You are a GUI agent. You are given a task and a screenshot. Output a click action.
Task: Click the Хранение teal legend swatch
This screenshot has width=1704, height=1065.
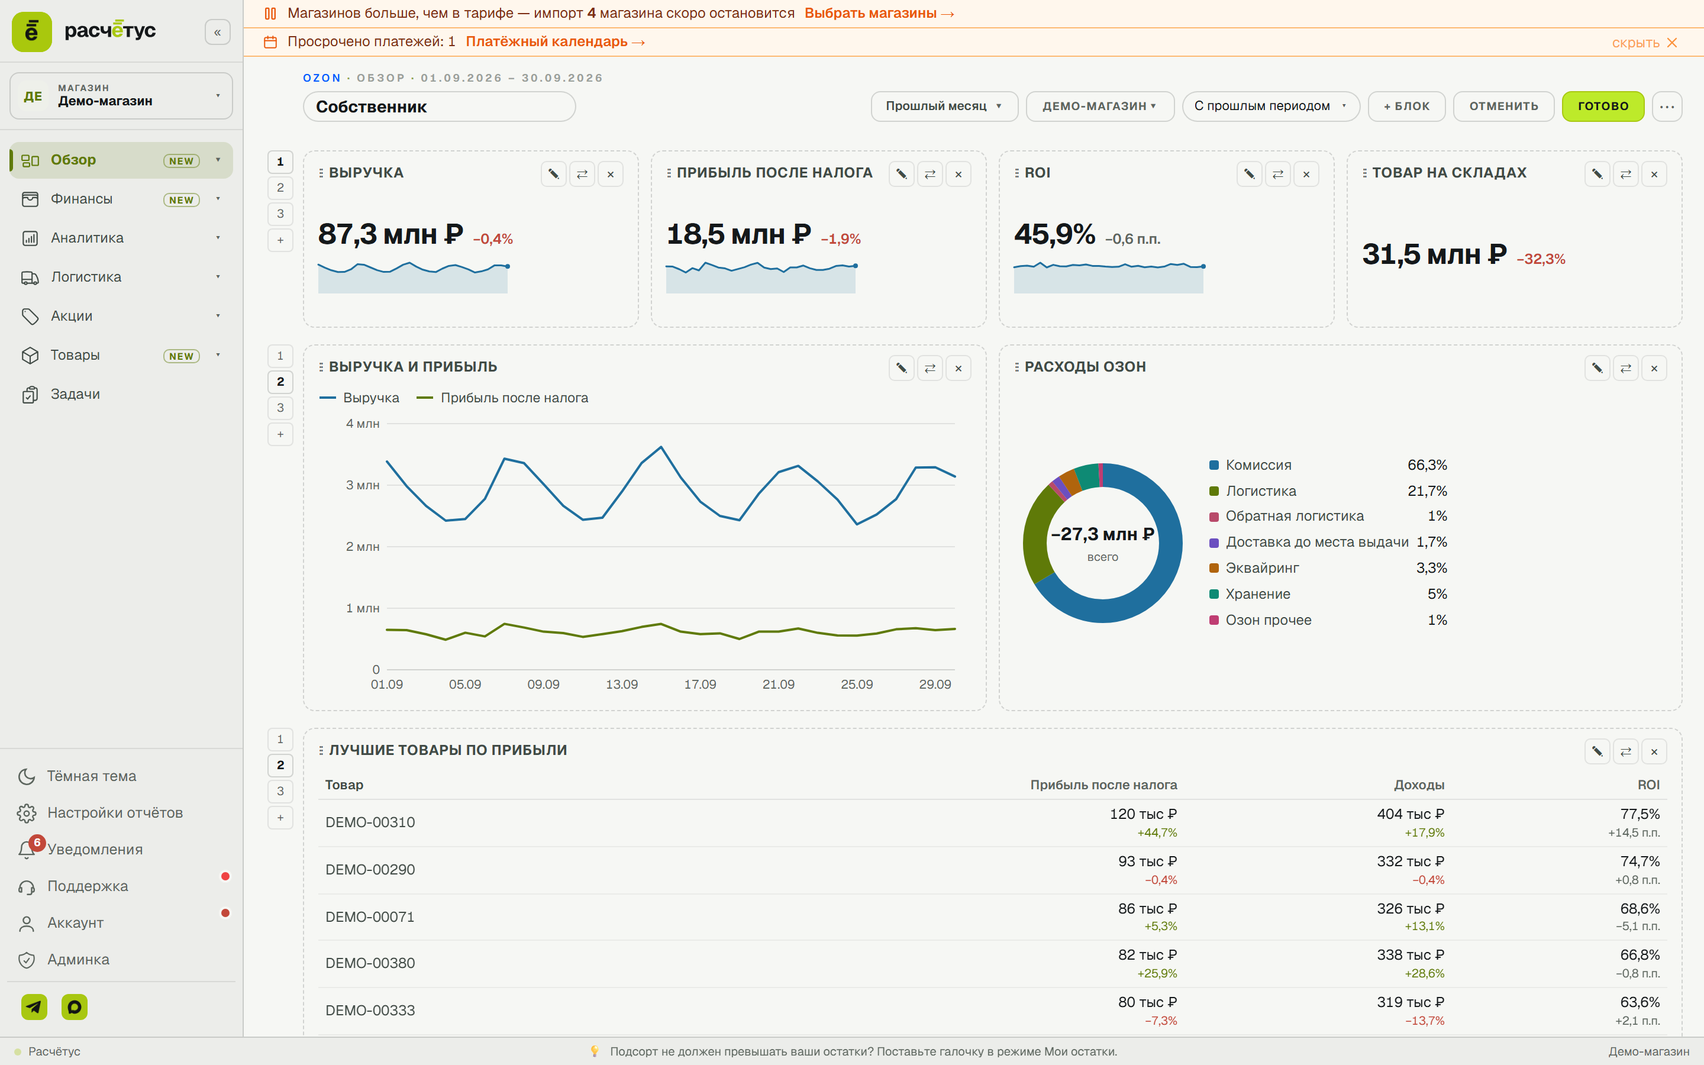[1214, 595]
